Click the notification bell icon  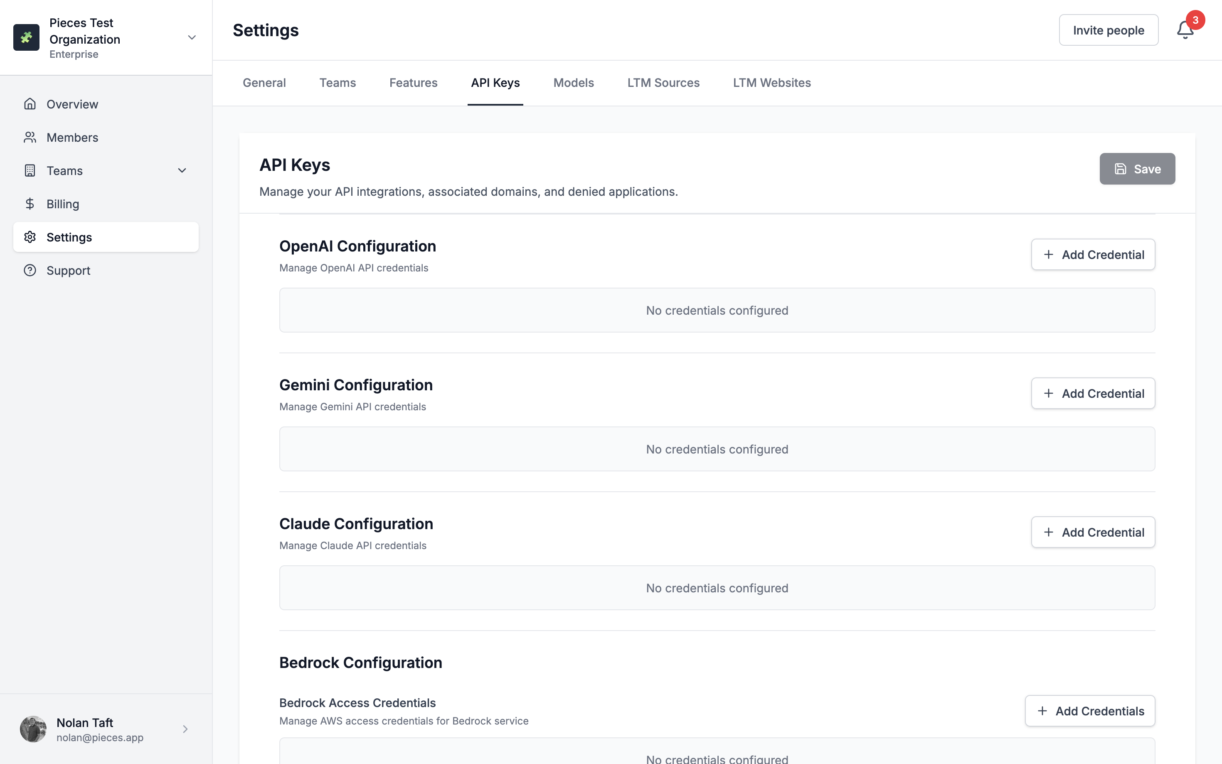(1184, 30)
